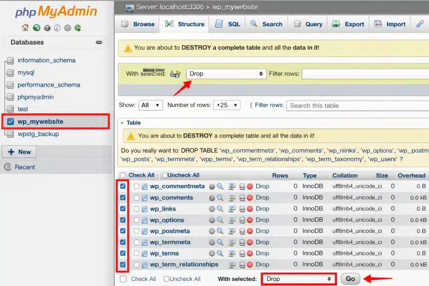Screen dimensions: 429x286
Task: Open the Browse tab
Action: (x=138, y=24)
